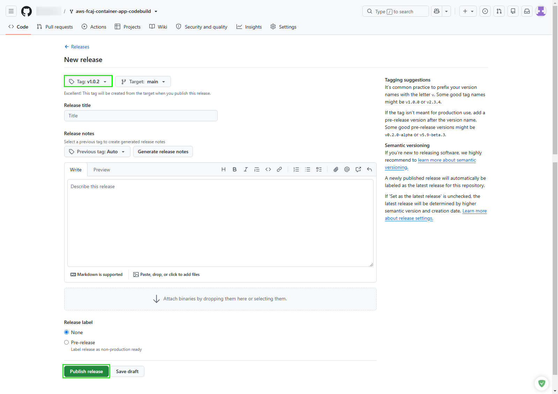Click Generate release notes button
The height and width of the screenshot is (394, 558).
click(x=163, y=152)
